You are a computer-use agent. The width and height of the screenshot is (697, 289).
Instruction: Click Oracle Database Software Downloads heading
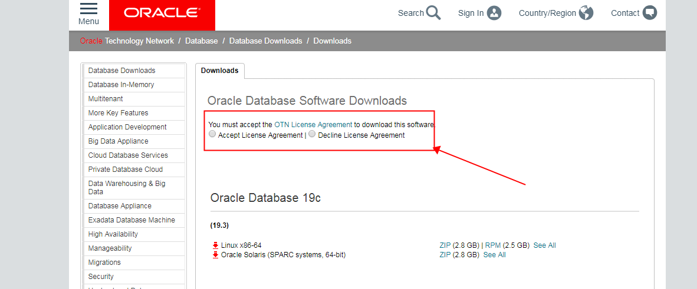tap(307, 101)
